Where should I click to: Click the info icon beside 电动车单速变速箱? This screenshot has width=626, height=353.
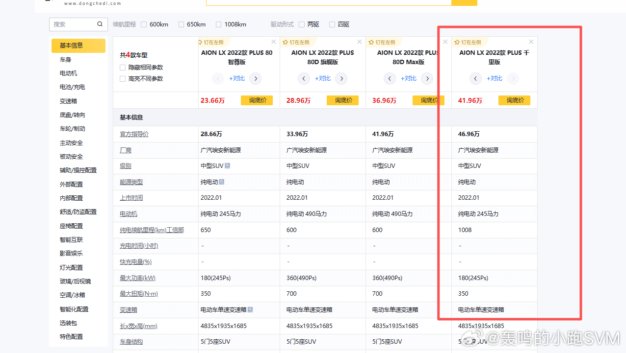tap(250, 309)
